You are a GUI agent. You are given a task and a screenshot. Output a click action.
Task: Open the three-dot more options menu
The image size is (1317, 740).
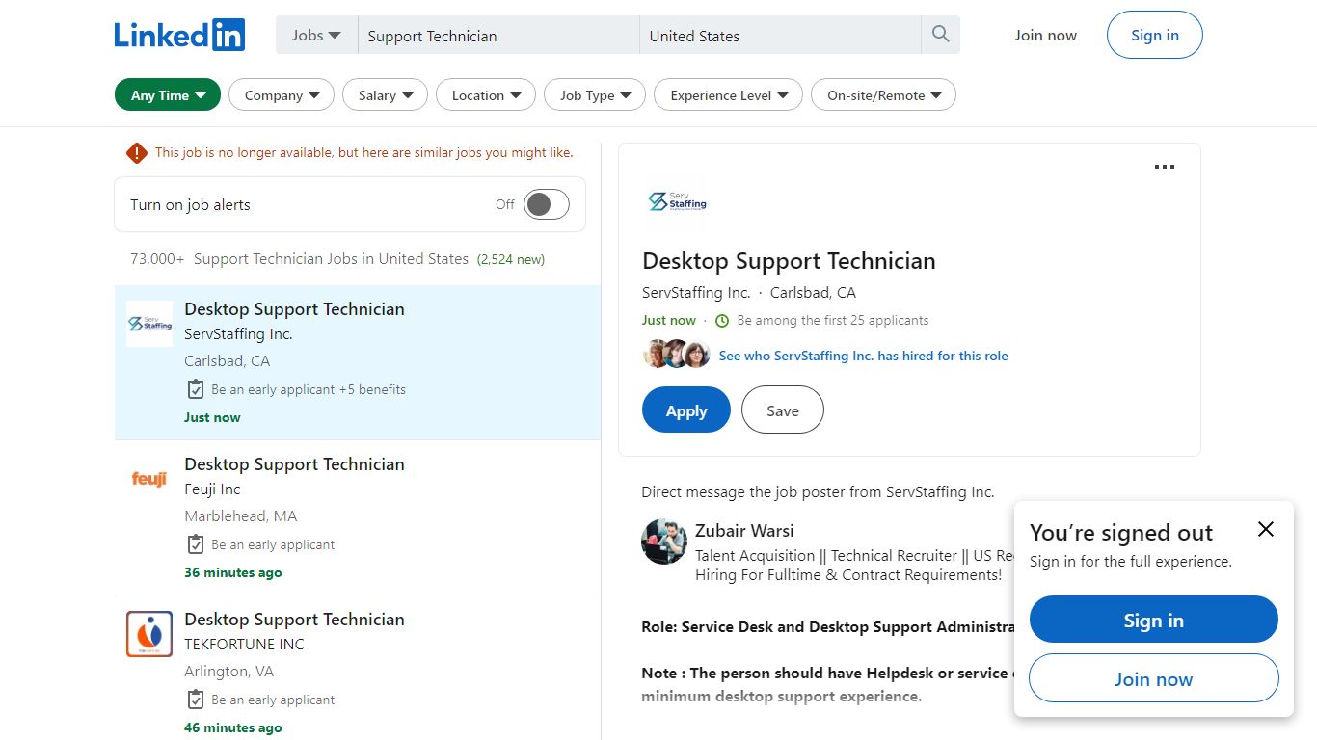tap(1165, 167)
